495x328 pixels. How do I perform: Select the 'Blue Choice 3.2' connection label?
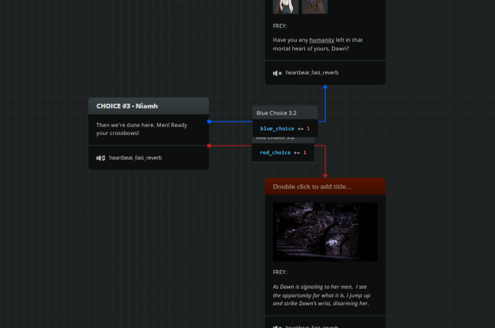click(276, 113)
